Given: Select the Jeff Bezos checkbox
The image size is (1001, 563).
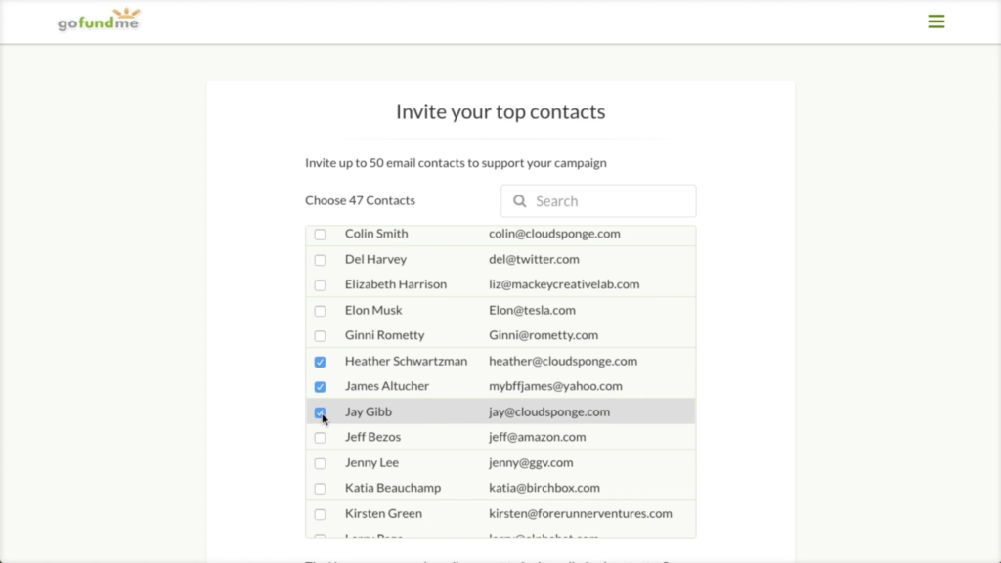Looking at the screenshot, I should point(320,438).
